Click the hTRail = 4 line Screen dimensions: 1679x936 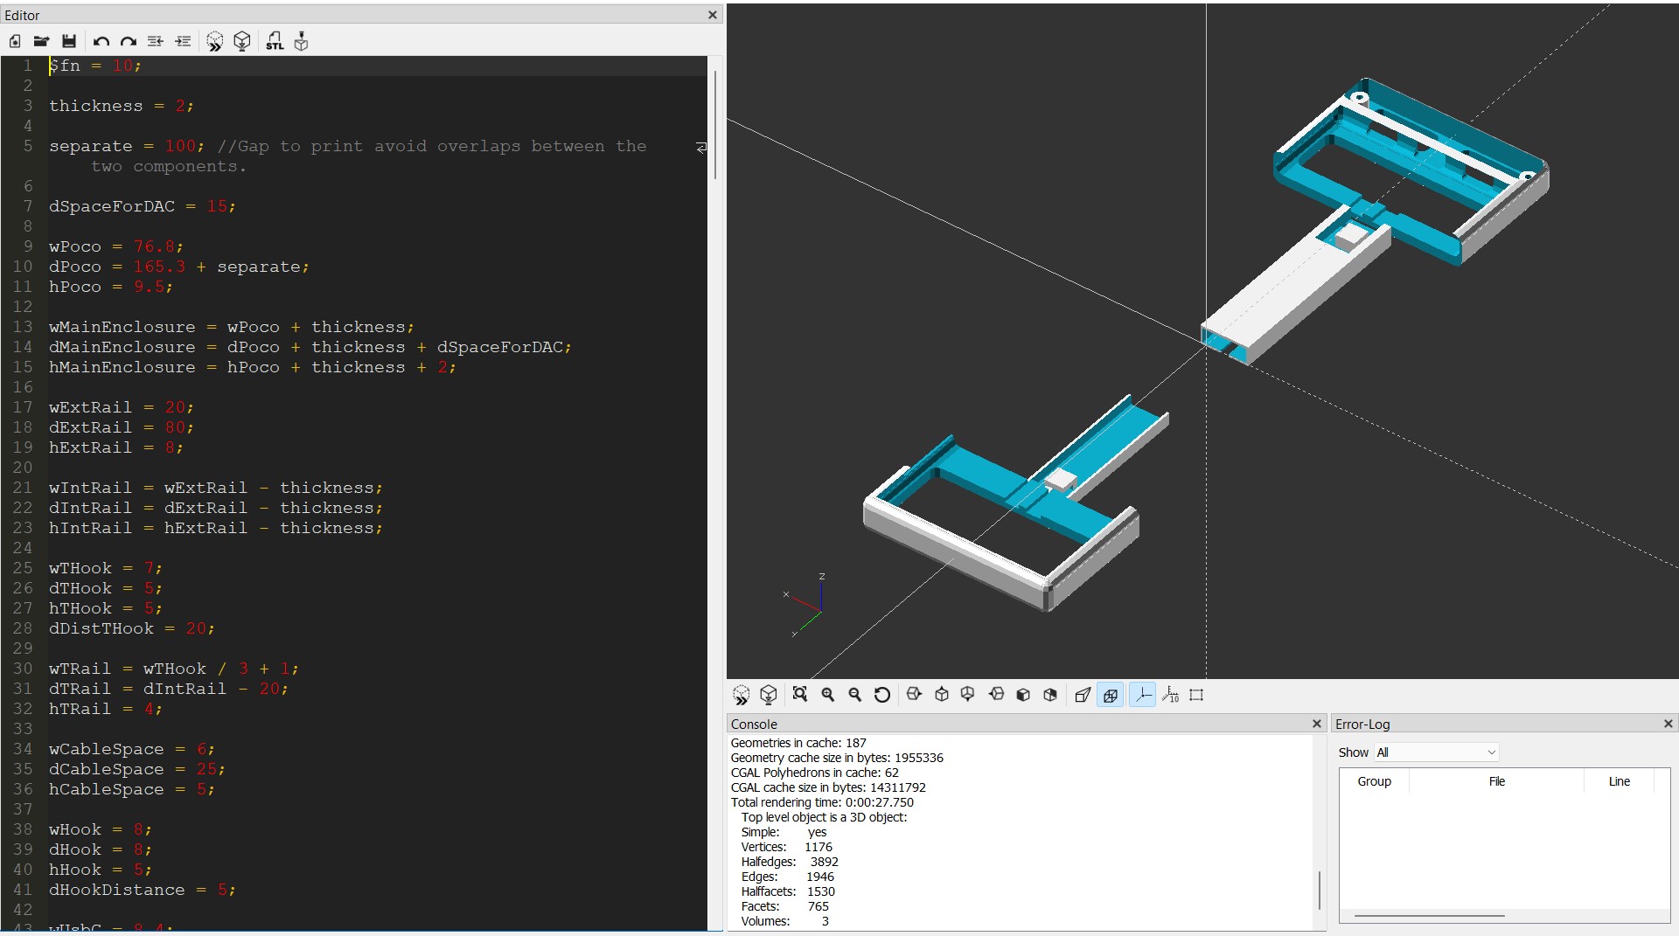(x=106, y=709)
